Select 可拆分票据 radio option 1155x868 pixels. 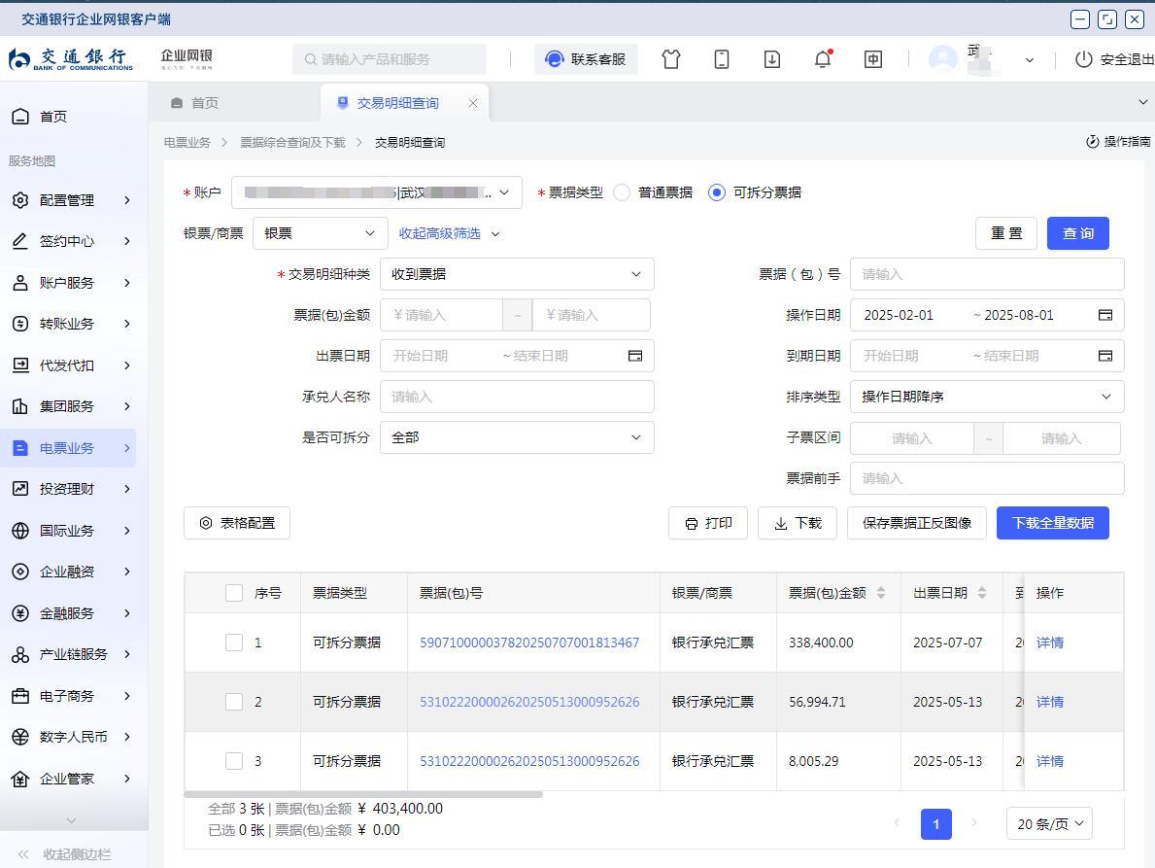pos(717,192)
